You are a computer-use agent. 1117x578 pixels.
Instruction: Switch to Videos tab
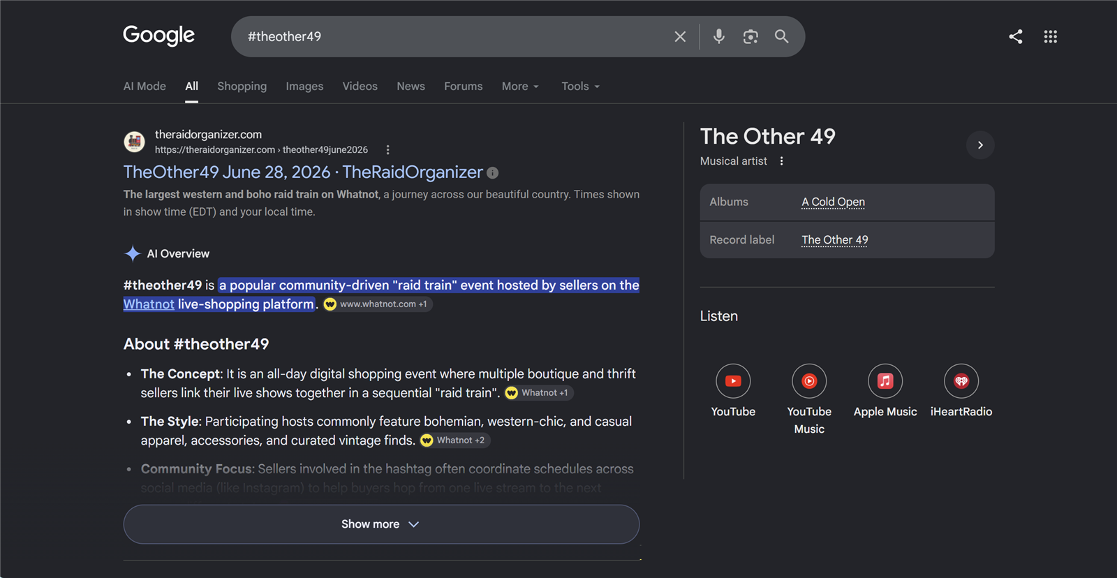360,87
